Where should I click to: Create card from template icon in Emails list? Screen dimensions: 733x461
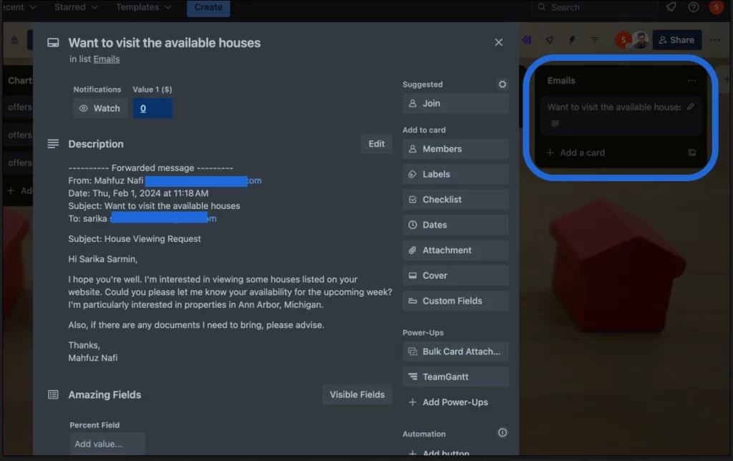tap(692, 153)
